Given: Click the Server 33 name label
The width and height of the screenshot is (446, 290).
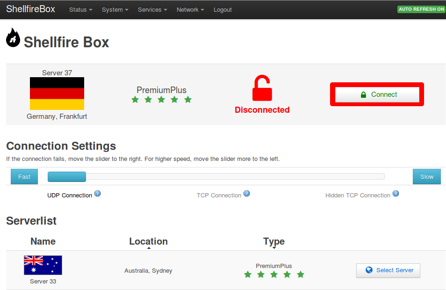Looking at the screenshot, I should point(43,282).
